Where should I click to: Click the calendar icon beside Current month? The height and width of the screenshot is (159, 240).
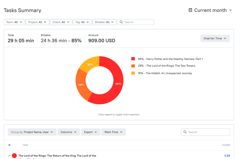click(x=190, y=10)
